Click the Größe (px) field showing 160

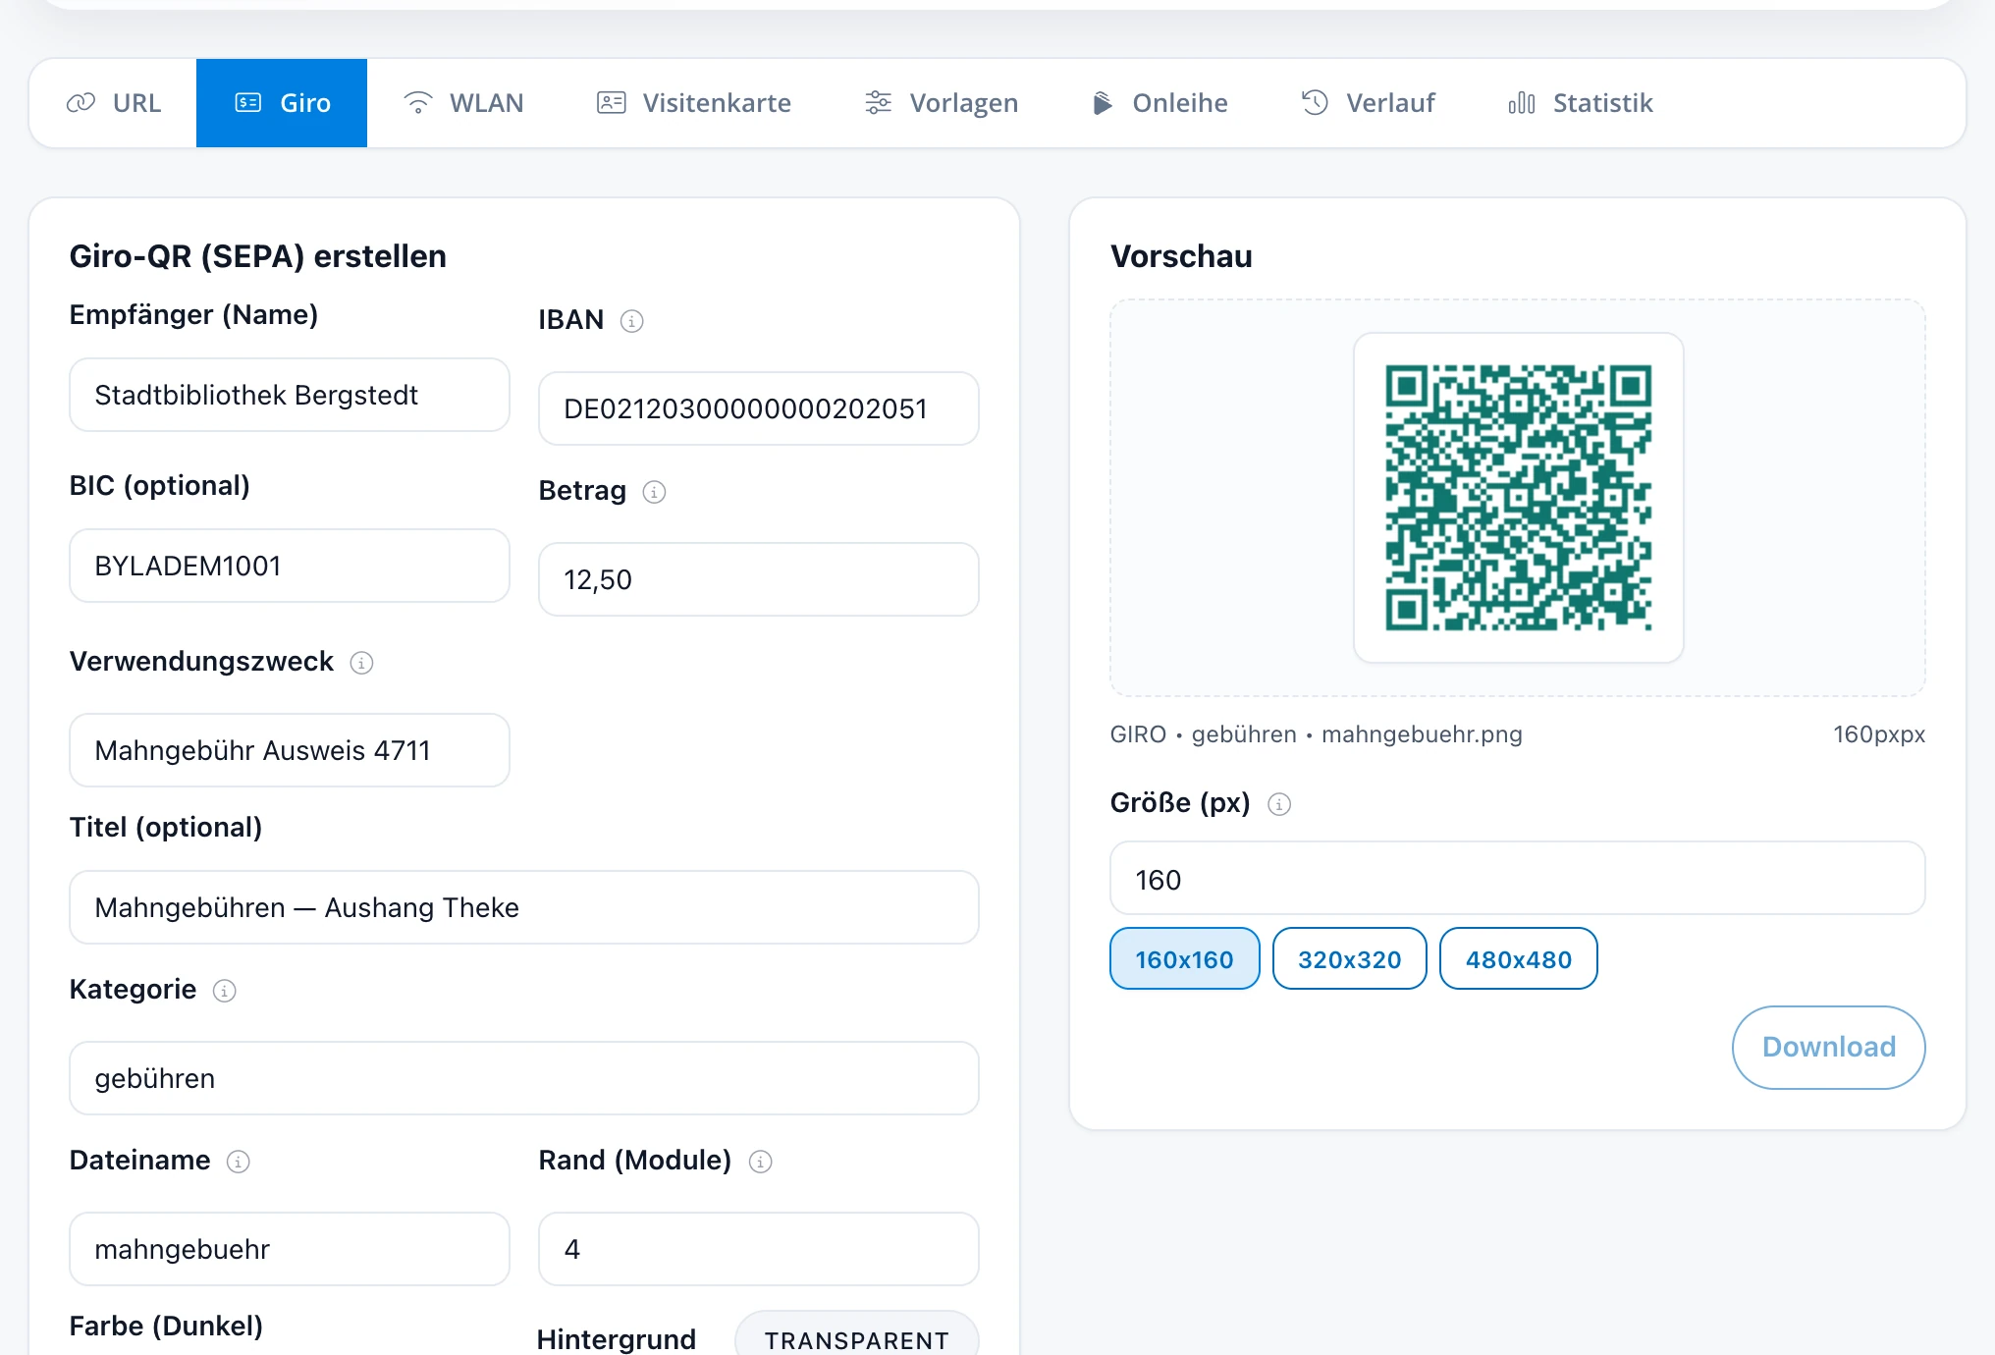[1518, 878]
